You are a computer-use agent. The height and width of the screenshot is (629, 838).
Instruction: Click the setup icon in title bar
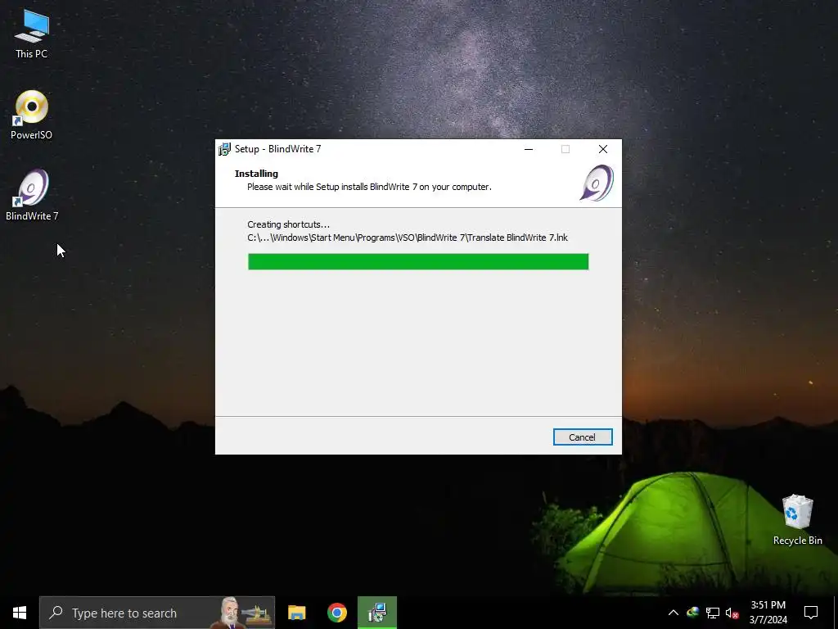(x=224, y=149)
